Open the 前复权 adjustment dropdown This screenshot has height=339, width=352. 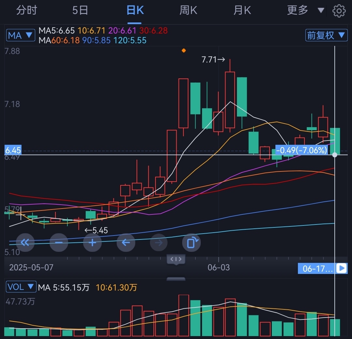coord(326,35)
